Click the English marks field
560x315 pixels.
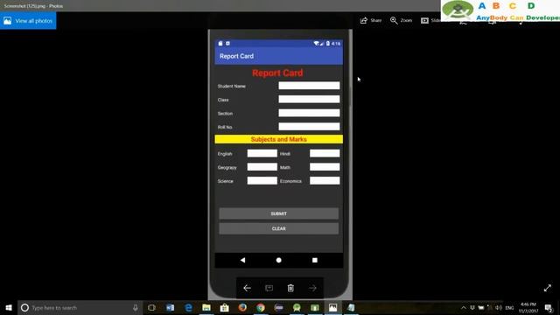pos(262,154)
